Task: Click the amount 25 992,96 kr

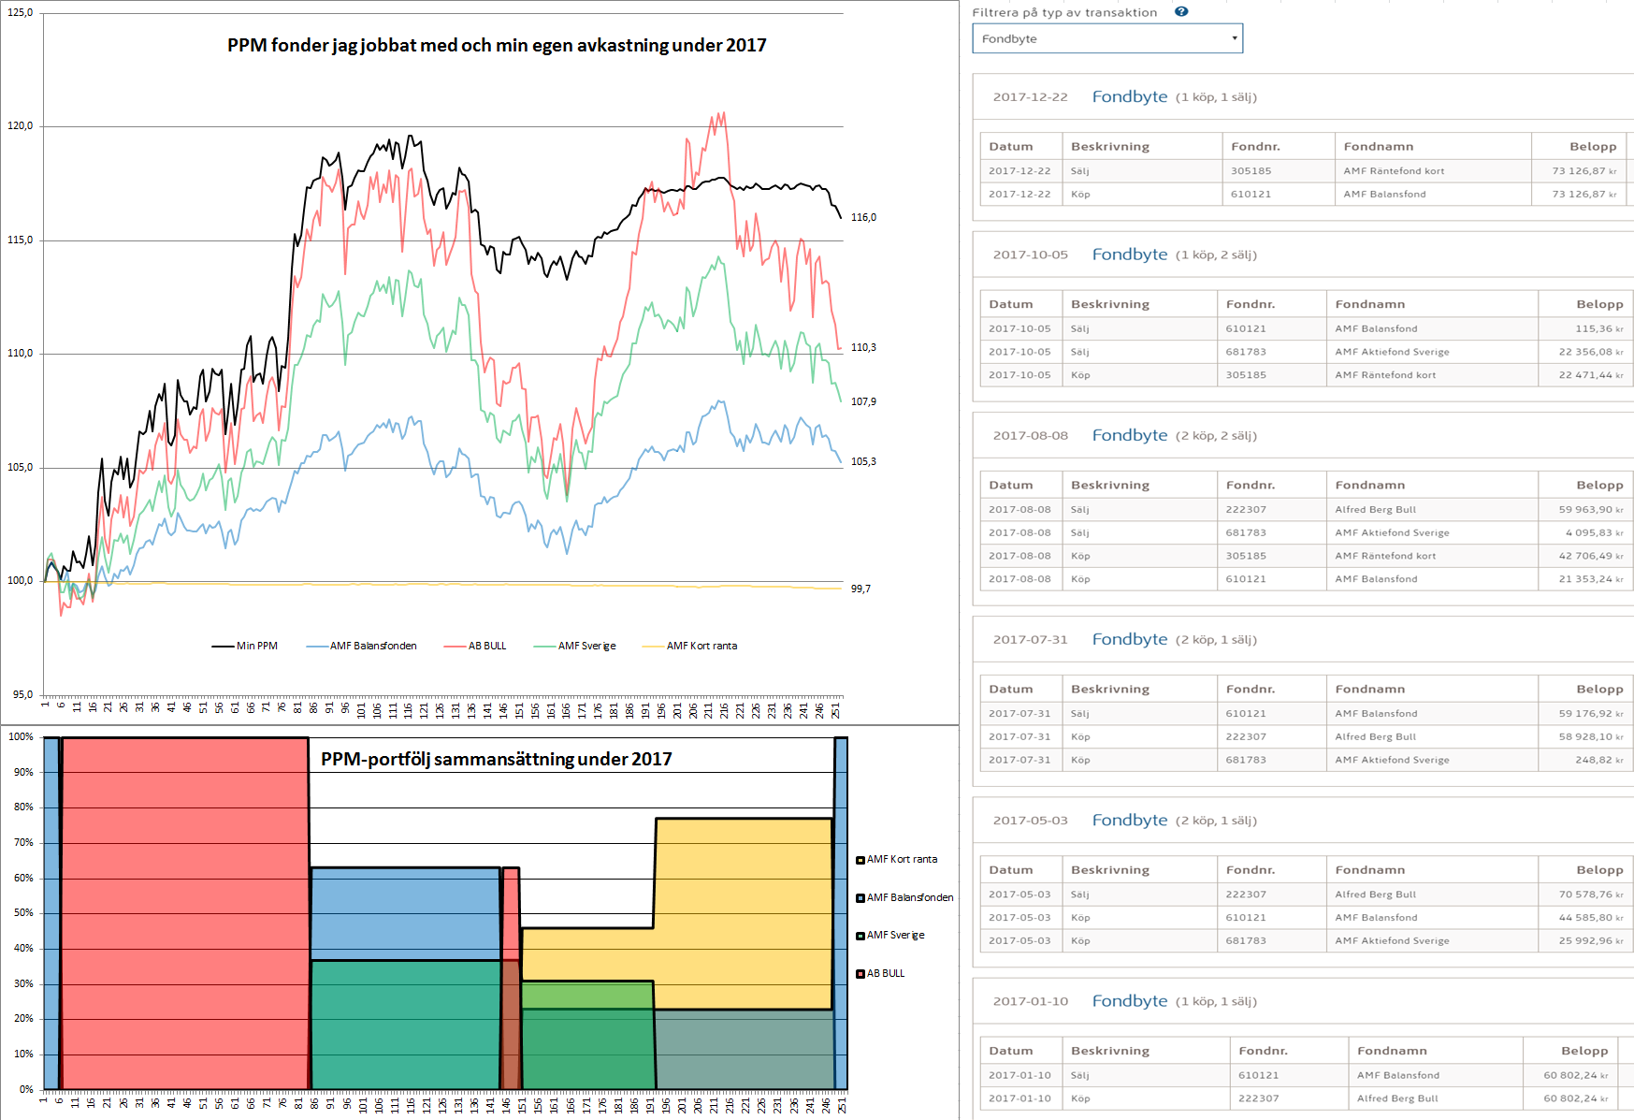Action: click(x=1591, y=940)
